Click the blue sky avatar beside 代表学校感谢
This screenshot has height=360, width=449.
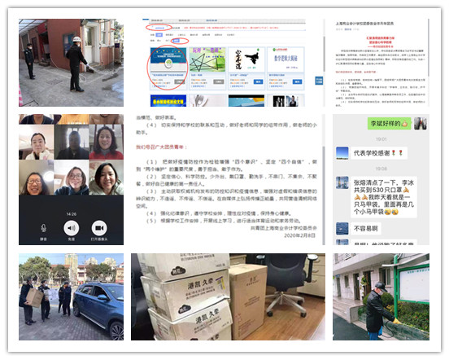coord(342,153)
